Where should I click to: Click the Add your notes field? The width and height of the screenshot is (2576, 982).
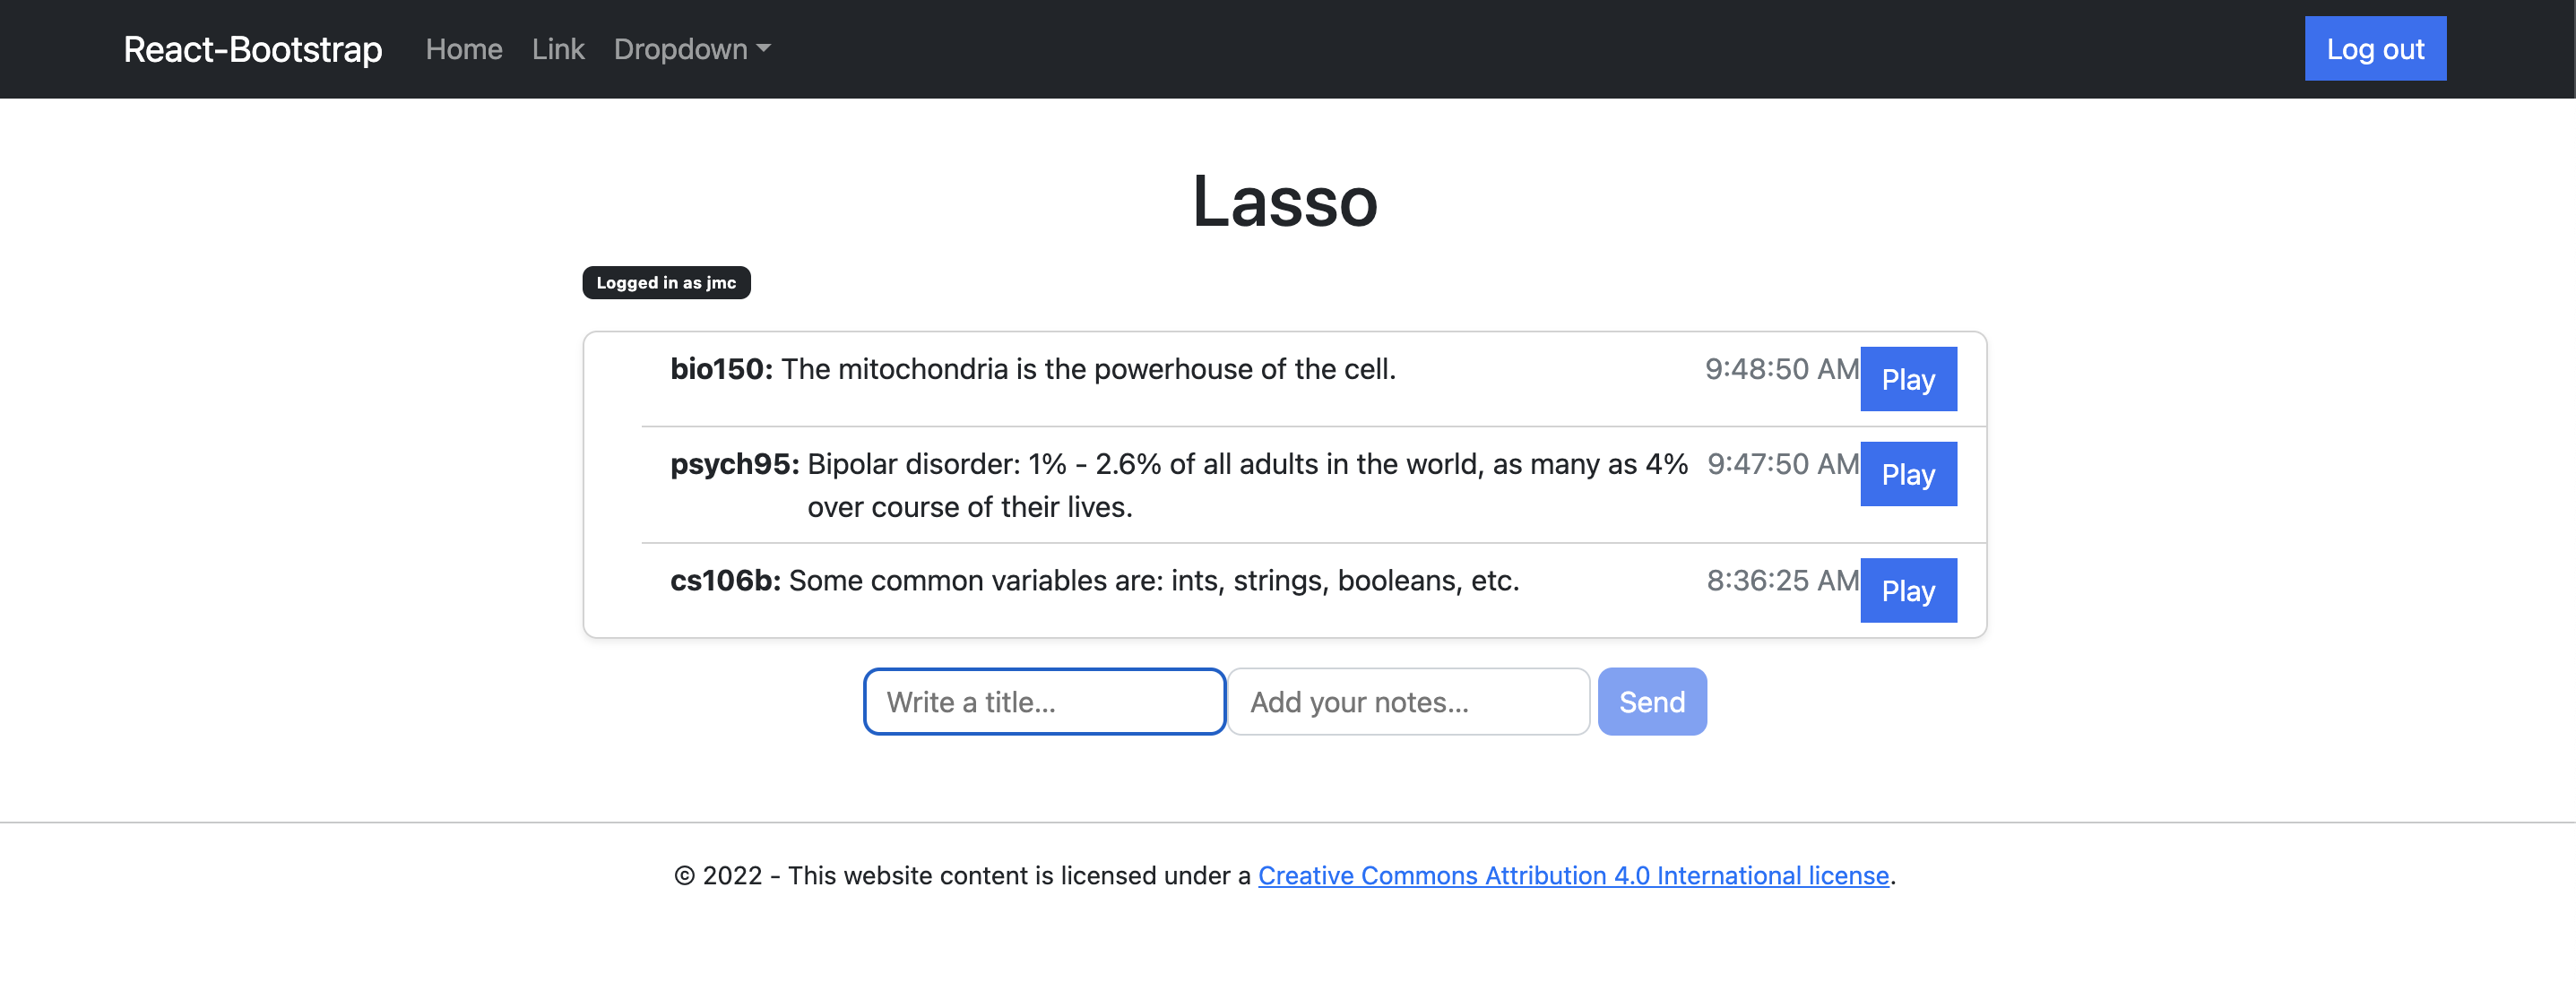(x=1407, y=701)
